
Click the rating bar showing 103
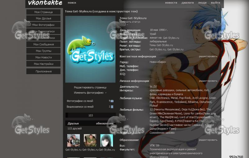91,115
